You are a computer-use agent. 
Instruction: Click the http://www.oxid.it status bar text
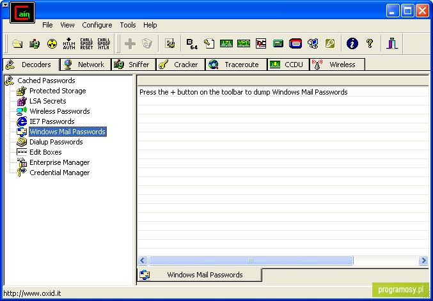tap(32, 293)
